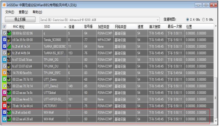Click SSID cell UTTGlobal

[x=50, y=93]
